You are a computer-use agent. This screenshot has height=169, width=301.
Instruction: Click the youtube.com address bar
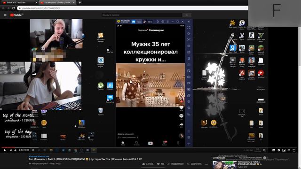coord(133,8)
